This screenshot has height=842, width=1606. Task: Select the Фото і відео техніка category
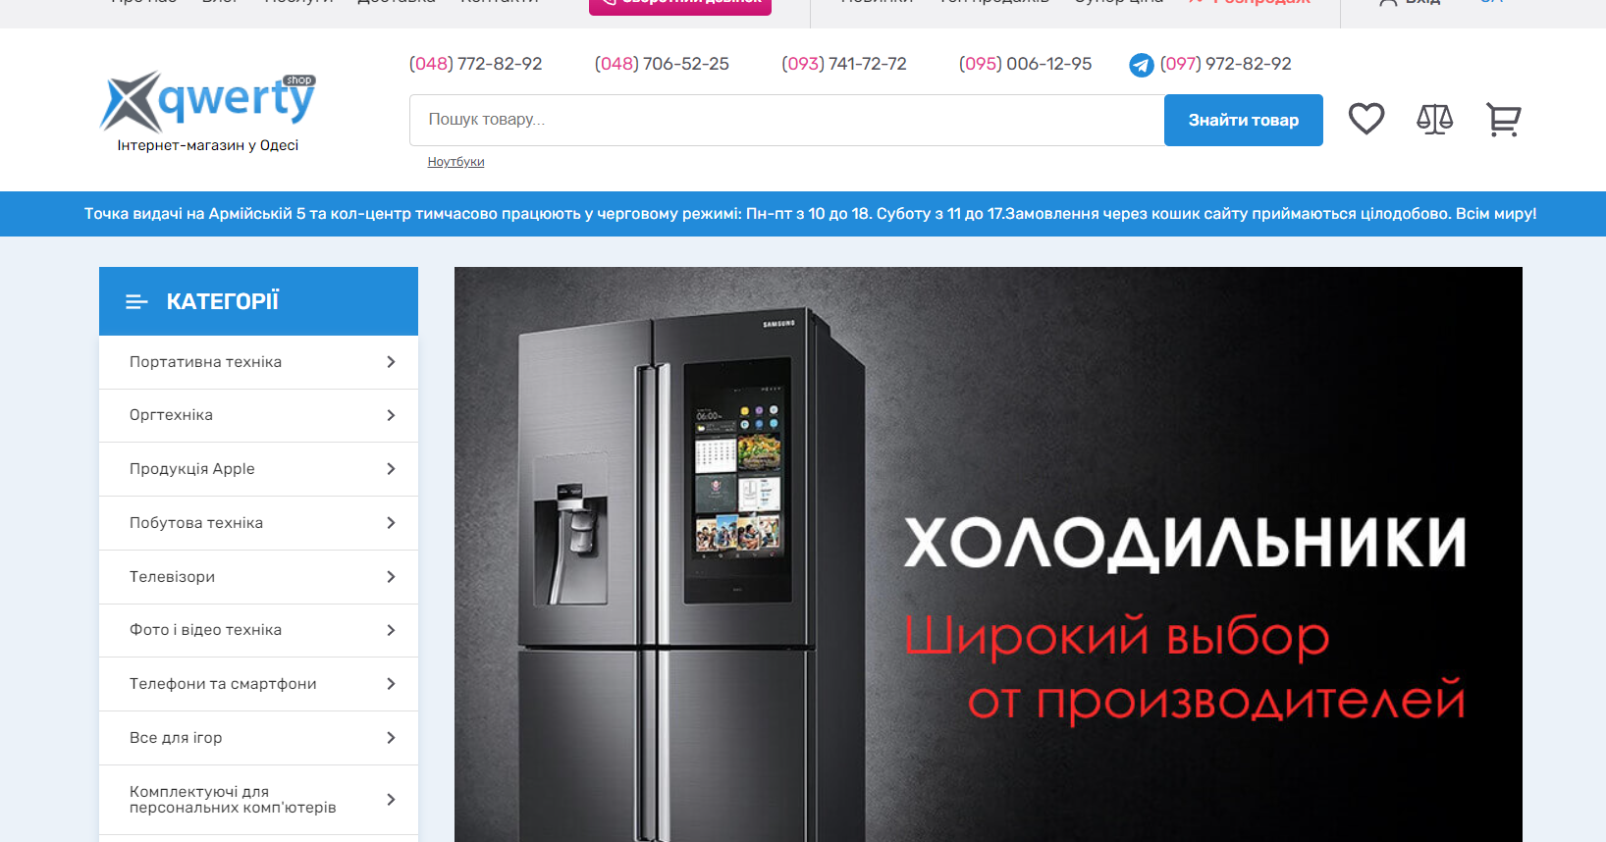(x=258, y=630)
